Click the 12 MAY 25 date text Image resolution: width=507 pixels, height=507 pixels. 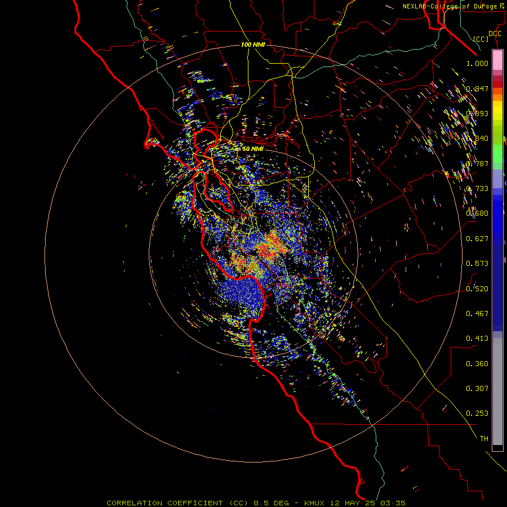point(352,503)
